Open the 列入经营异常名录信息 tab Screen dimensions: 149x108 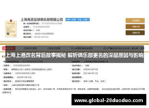coord(82,48)
